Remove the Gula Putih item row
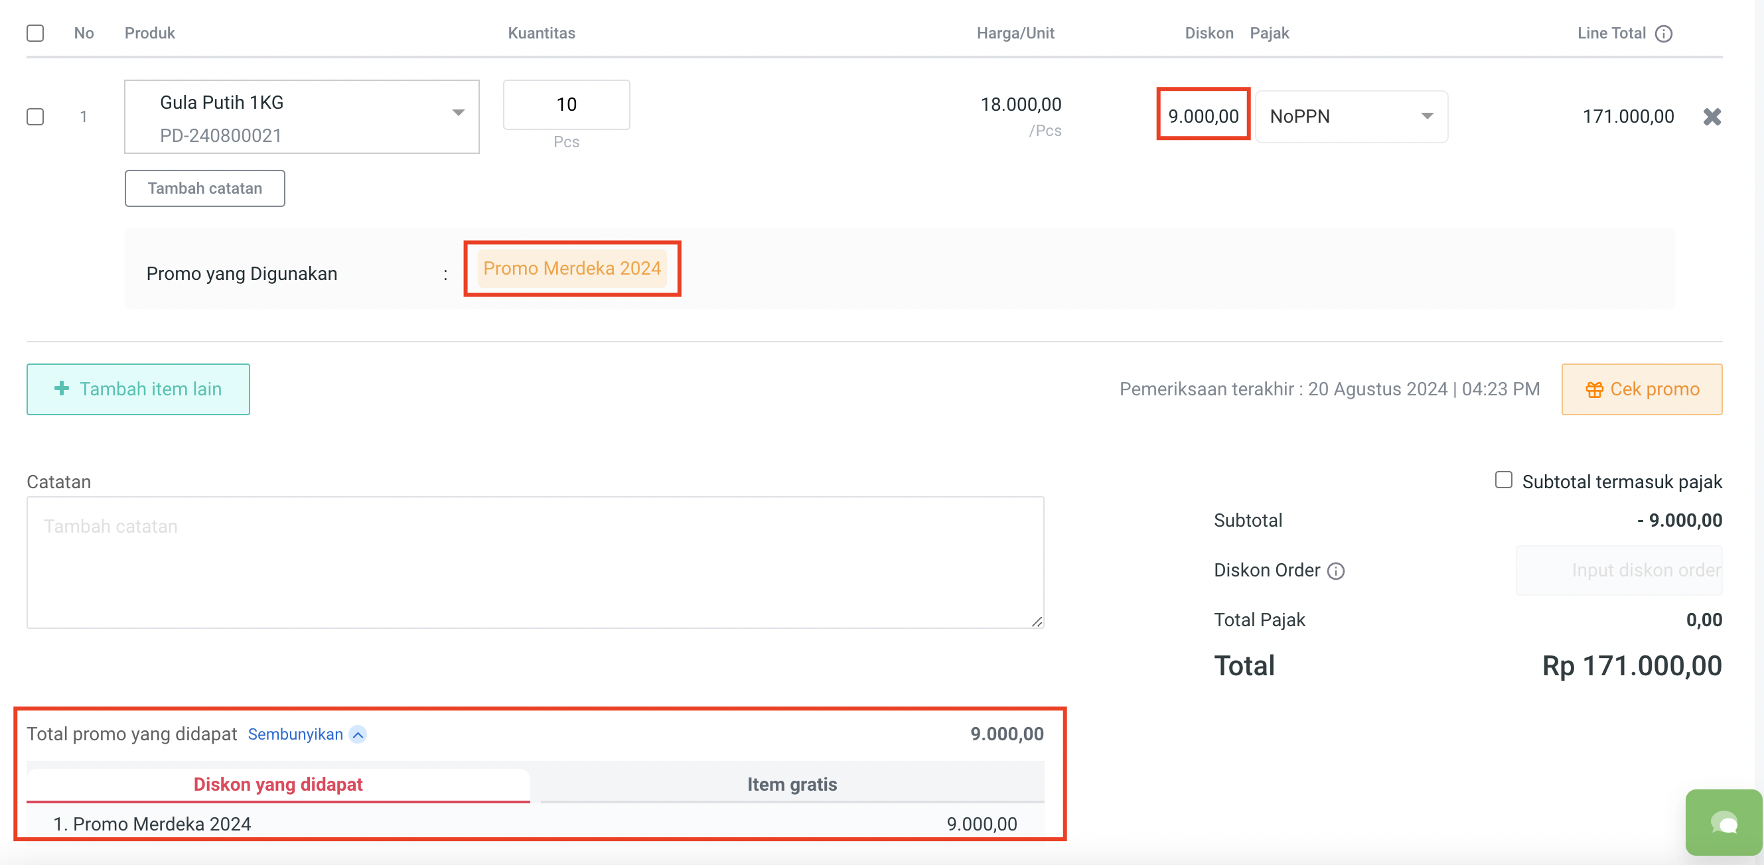This screenshot has width=1764, height=865. (1712, 117)
